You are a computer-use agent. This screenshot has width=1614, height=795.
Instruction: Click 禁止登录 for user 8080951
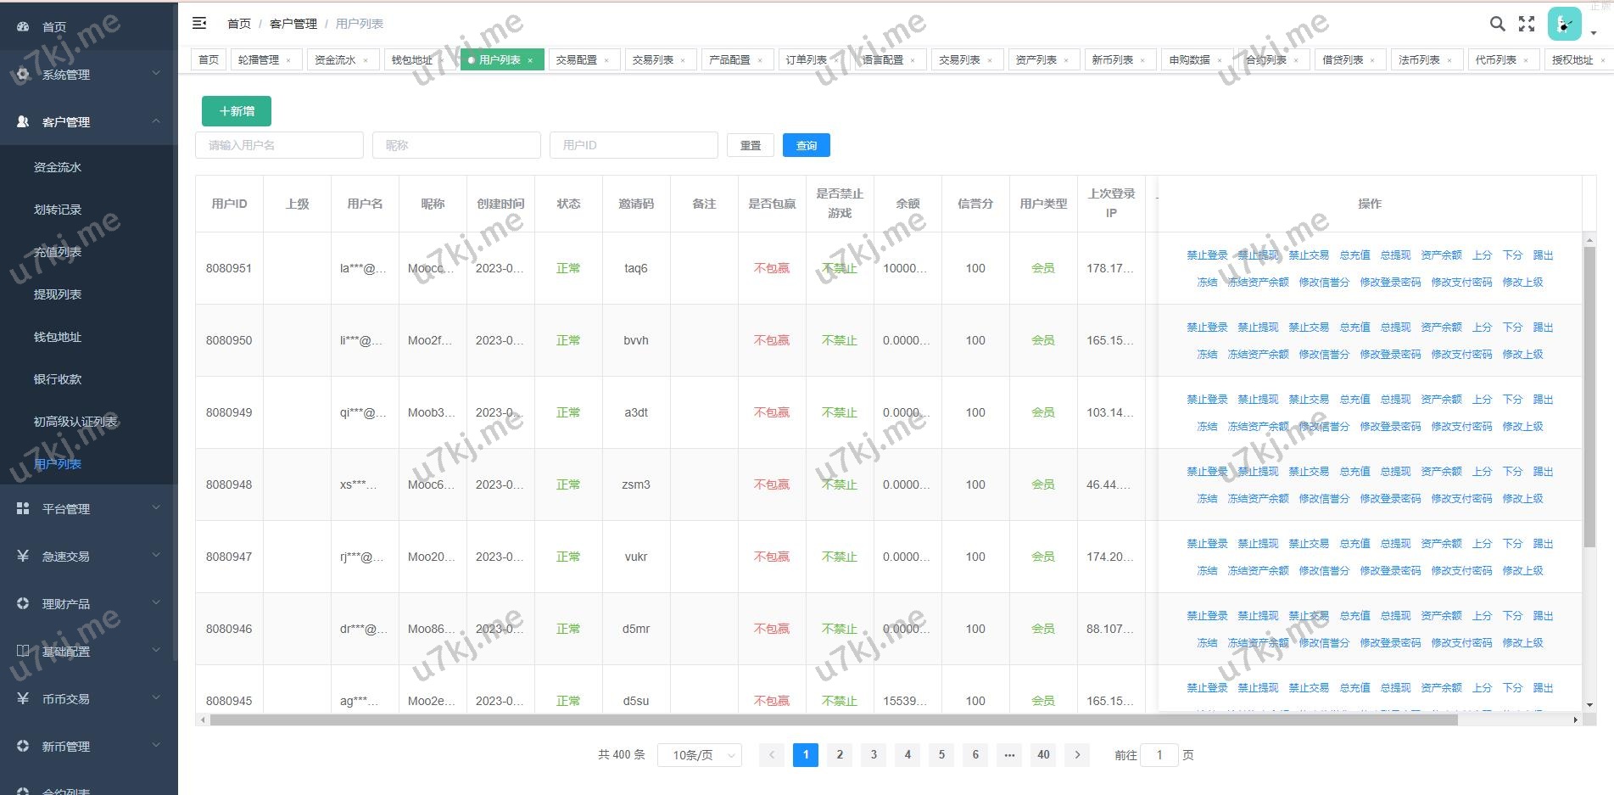point(1206,255)
